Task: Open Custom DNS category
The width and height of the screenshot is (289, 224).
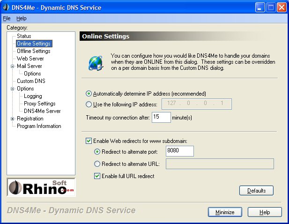Action: click(x=31, y=81)
